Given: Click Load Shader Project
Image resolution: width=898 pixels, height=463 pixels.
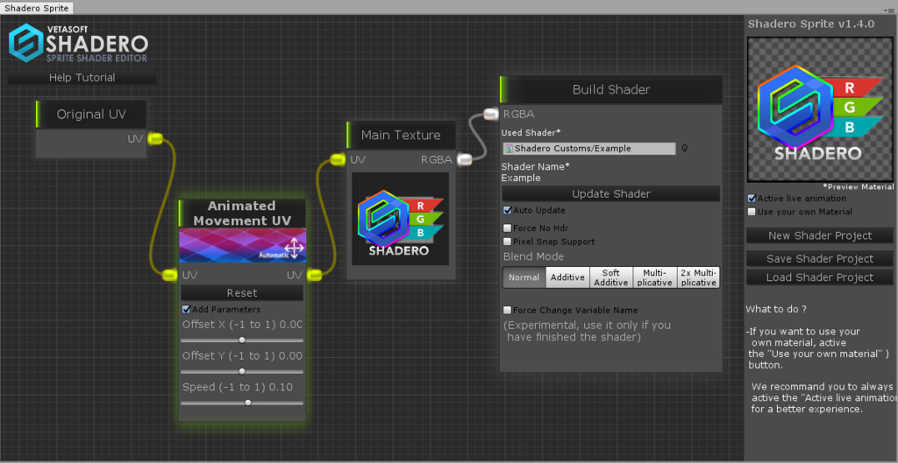Looking at the screenshot, I should point(820,277).
